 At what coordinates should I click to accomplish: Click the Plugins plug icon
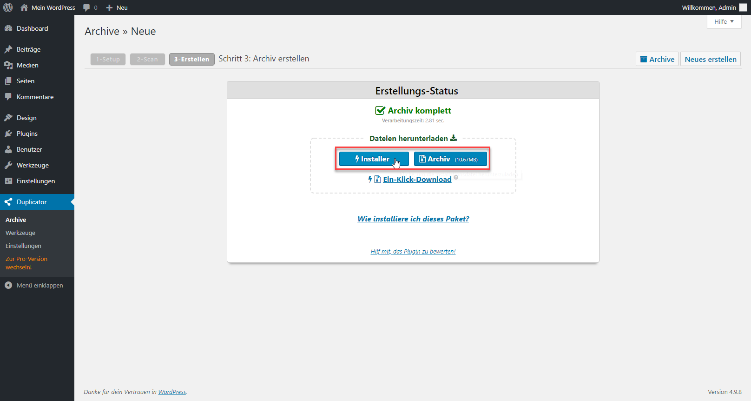point(8,134)
